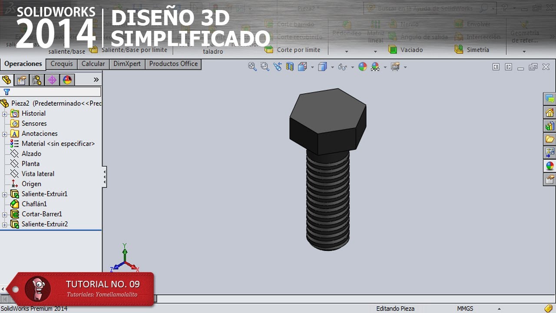Expand the Saliente-Extruir2 feature
Image resolution: width=556 pixels, height=313 pixels.
point(5,224)
